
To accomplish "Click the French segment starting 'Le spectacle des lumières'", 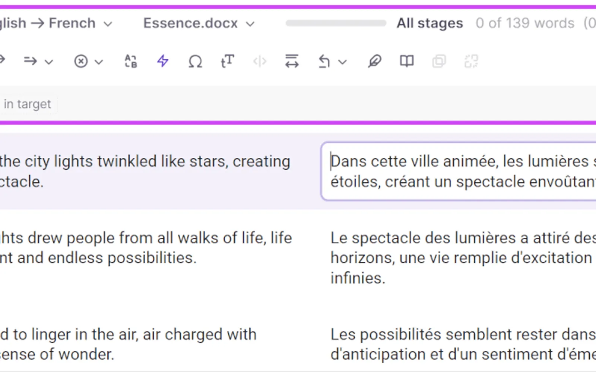I will (463, 258).
